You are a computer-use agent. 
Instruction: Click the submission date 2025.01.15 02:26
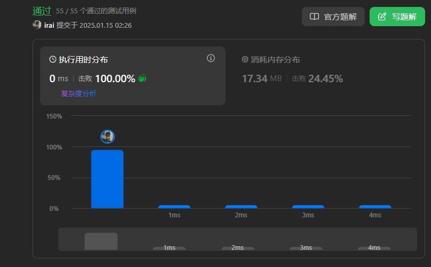[106, 25]
